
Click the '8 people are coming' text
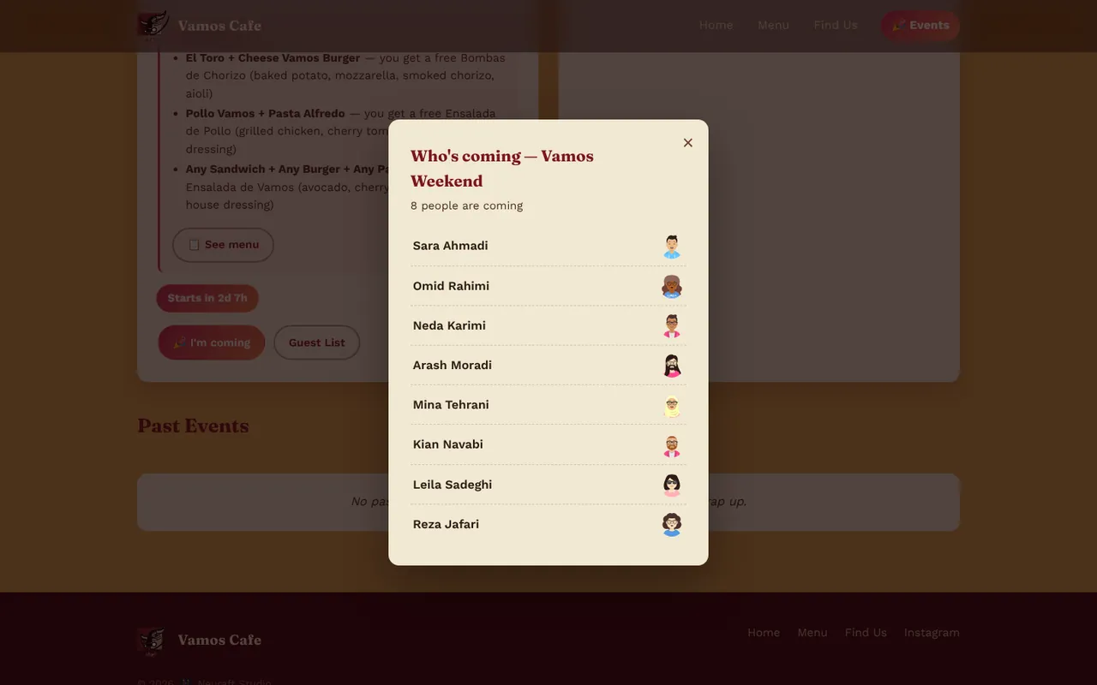click(466, 205)
